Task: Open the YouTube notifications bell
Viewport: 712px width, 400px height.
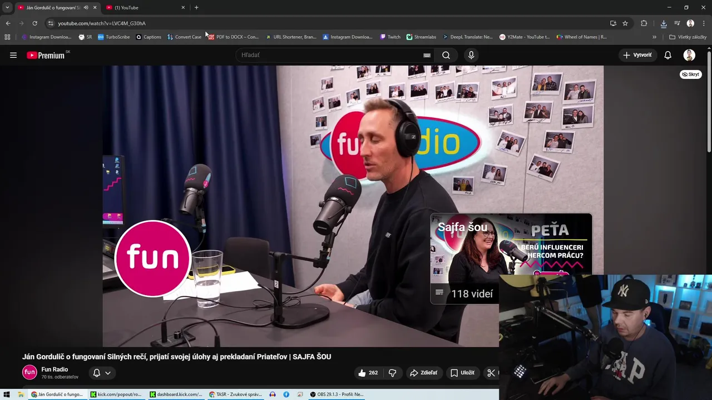Action: click(x=667, y=55)
